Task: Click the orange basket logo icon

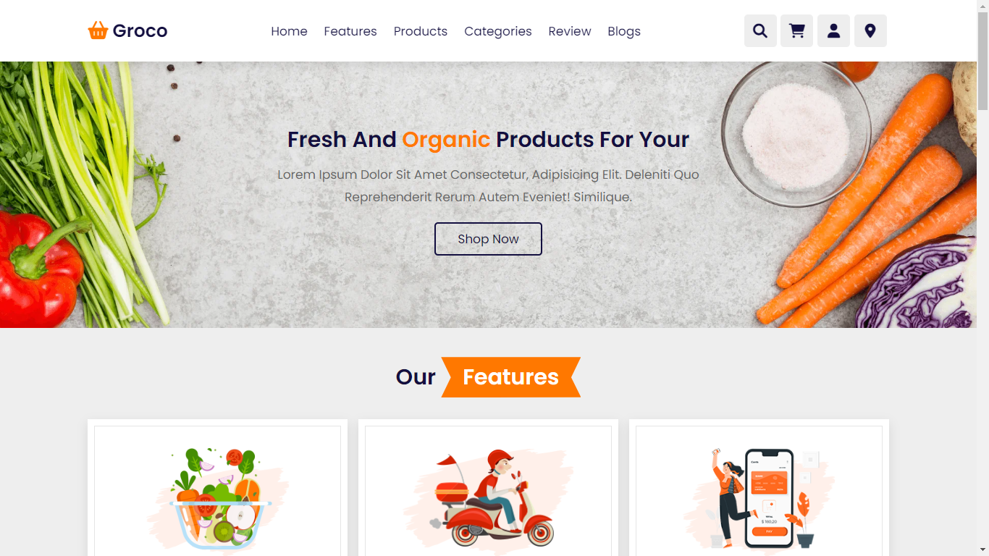Action: tap(98, 30)
